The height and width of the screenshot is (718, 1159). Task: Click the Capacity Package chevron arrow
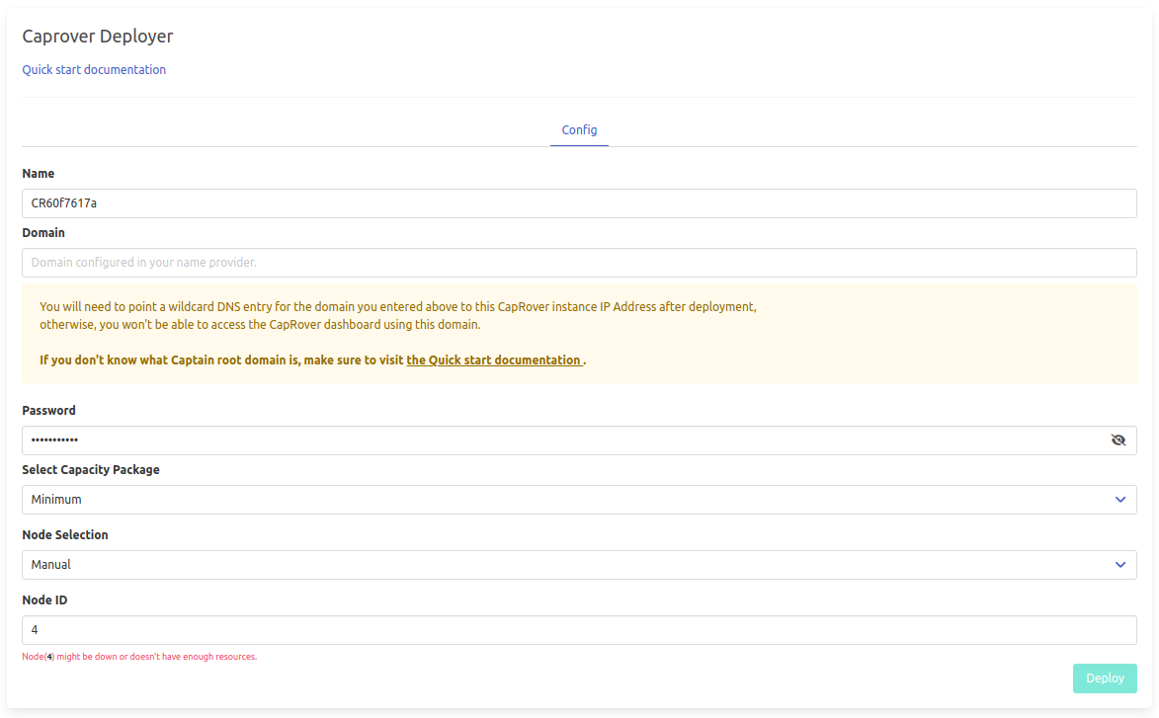click(1119, 500)
